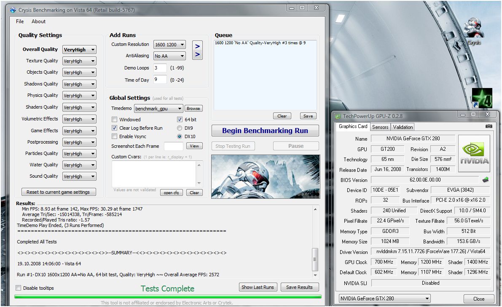Image resolution: width=502 pixels, height=307 pixels.
Task: Expand the Volumetric Effects dropdown
Action: click(79, 119)
